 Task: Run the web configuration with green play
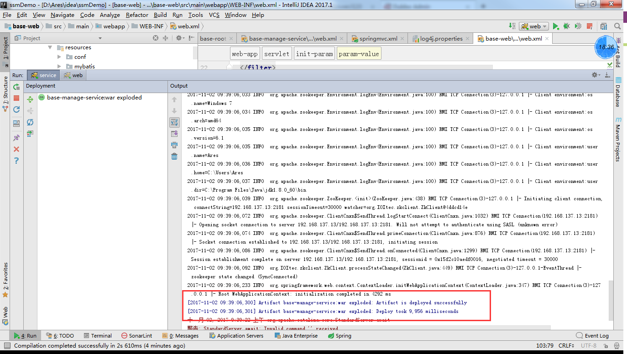point(555,26)
